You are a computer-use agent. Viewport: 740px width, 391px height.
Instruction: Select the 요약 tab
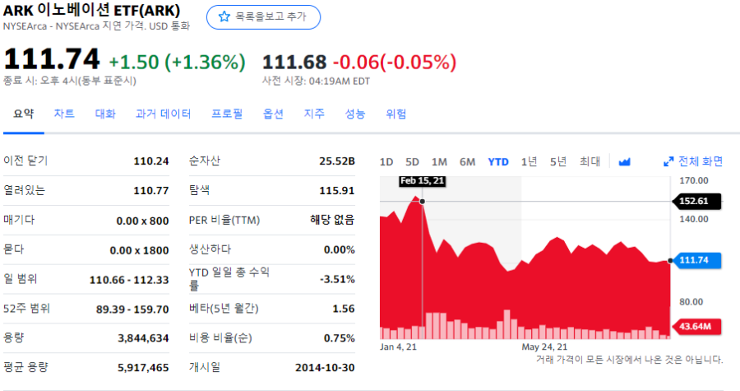(24, 114)
